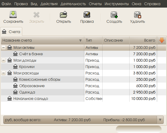167x133 pixels.
Task: Select the Мои активы account row
Action: click(83, 48)
